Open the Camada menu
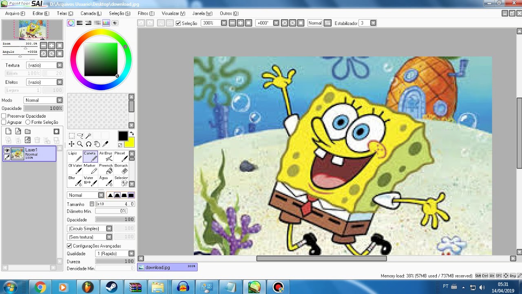This screenshot has height=294, width=522. [x=91, y=13]
